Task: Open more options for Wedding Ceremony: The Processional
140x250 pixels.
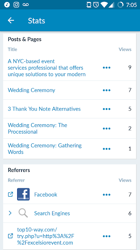Action: 107,129
